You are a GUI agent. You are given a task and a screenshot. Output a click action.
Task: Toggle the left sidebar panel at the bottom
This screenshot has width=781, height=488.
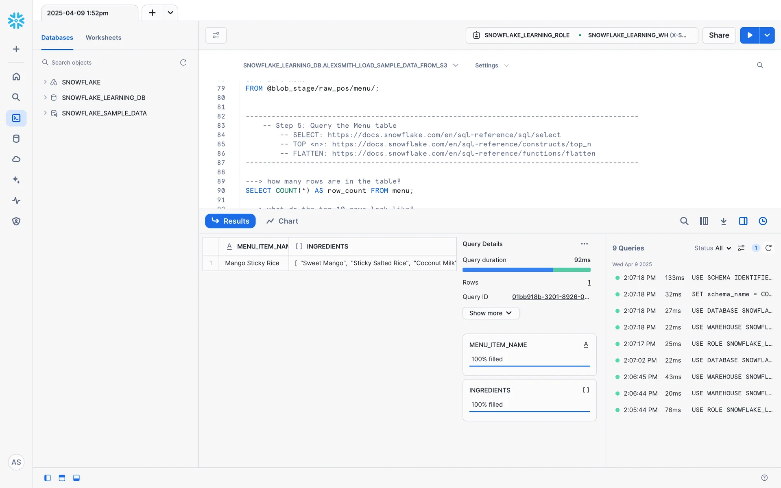(x=48, y=478)
